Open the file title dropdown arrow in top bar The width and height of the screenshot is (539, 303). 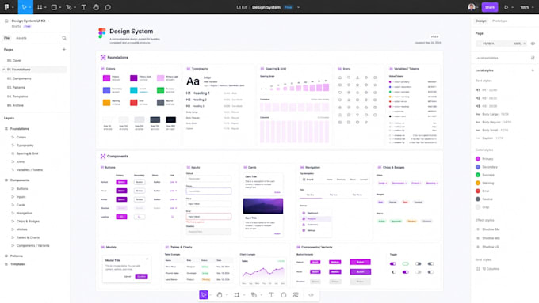point(298,7)
